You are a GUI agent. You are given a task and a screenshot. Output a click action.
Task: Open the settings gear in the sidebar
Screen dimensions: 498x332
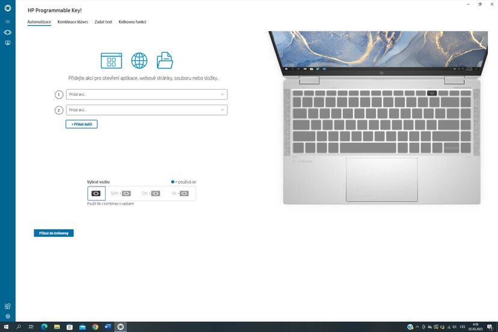coord(8,316)
